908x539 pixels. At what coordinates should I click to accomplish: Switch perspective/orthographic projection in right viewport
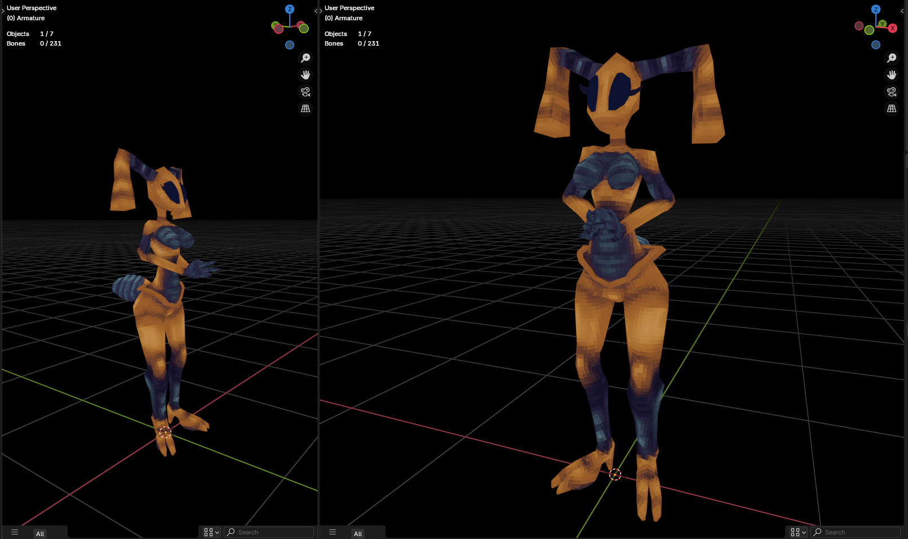(x=892, y=109)
